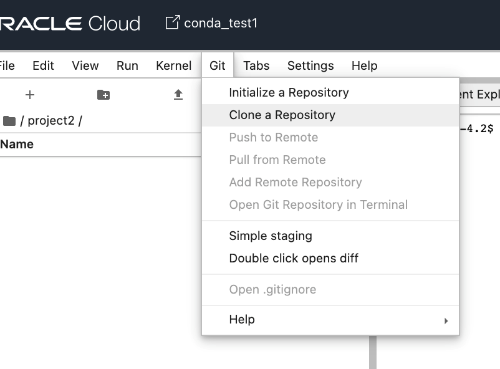This screenshot has height=369, width=500.
Task: Select Clone a Repository
Action: point(282,115)
